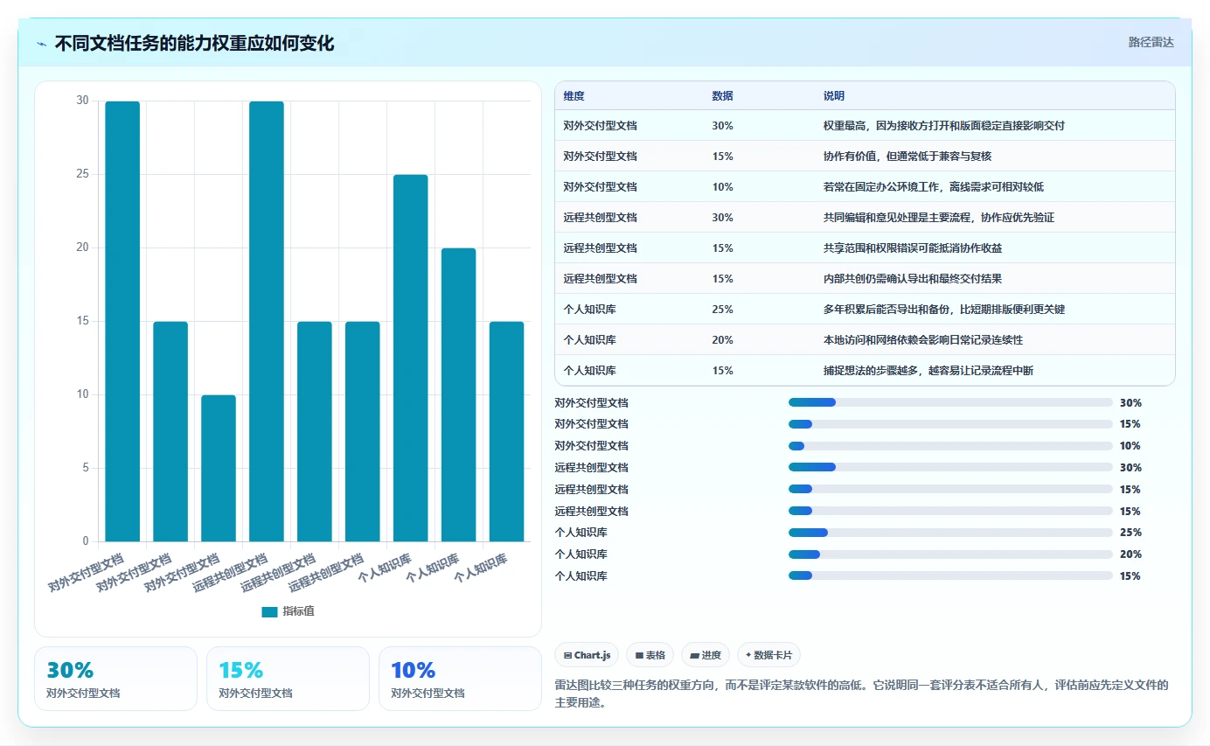Click the 个人知识库 progress bar at 20%
1210x746 pixels.
point(950,554)
